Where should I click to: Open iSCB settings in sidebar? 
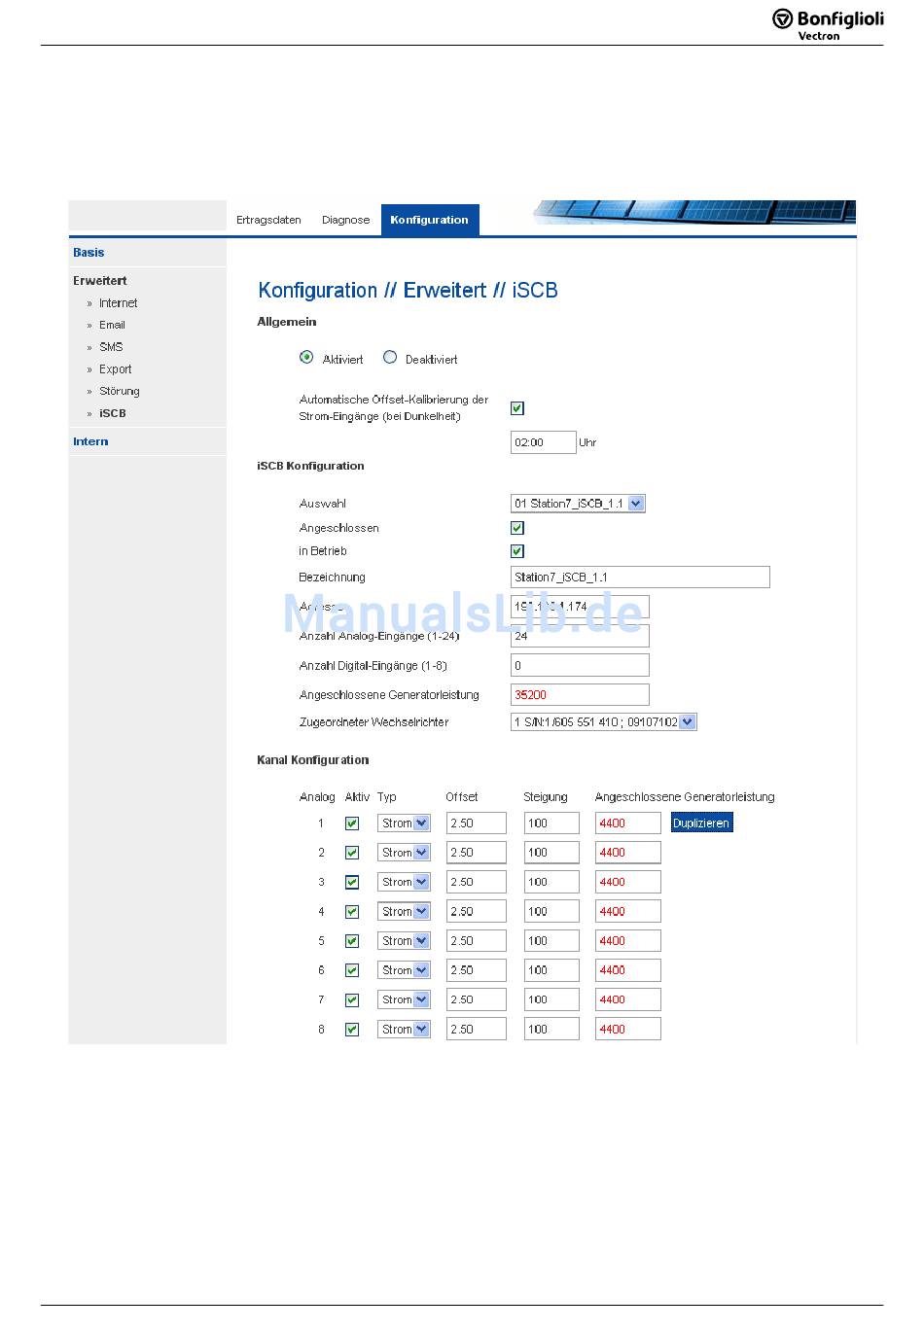pyautogui.click(x=113, y=413)
